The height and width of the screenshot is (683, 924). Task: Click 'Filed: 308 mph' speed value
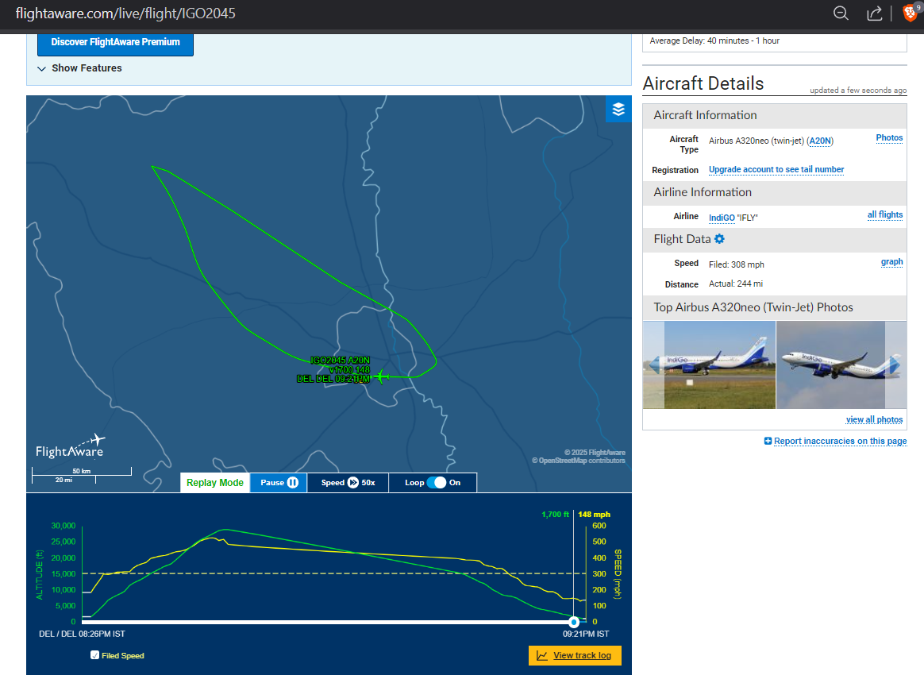tap(737, 264)
